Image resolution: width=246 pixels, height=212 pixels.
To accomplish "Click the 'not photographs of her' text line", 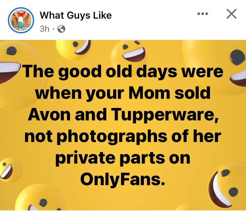I will click(122, 136).
